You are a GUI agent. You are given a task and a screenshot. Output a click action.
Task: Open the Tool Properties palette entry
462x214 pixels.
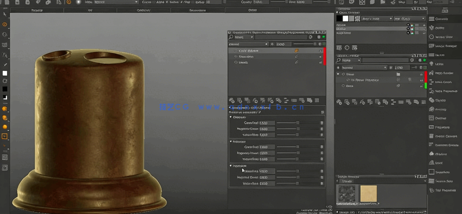(x=443, y=190)
